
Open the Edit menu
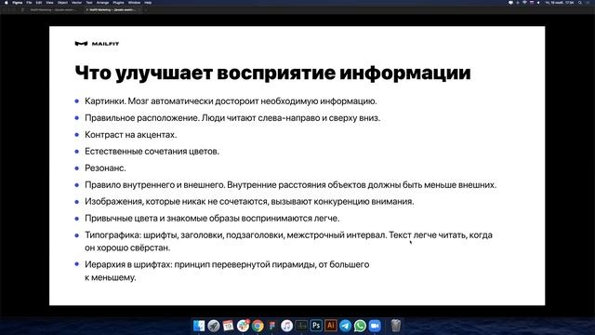pos(39,3)
